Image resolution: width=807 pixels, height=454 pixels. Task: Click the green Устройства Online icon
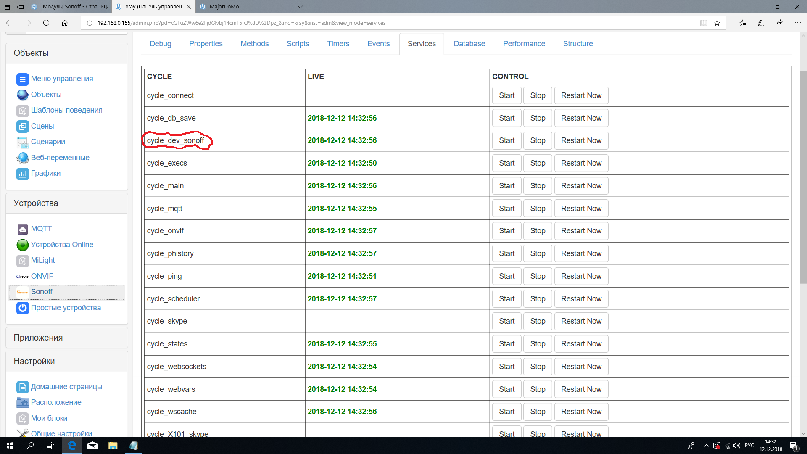point(22,245)
